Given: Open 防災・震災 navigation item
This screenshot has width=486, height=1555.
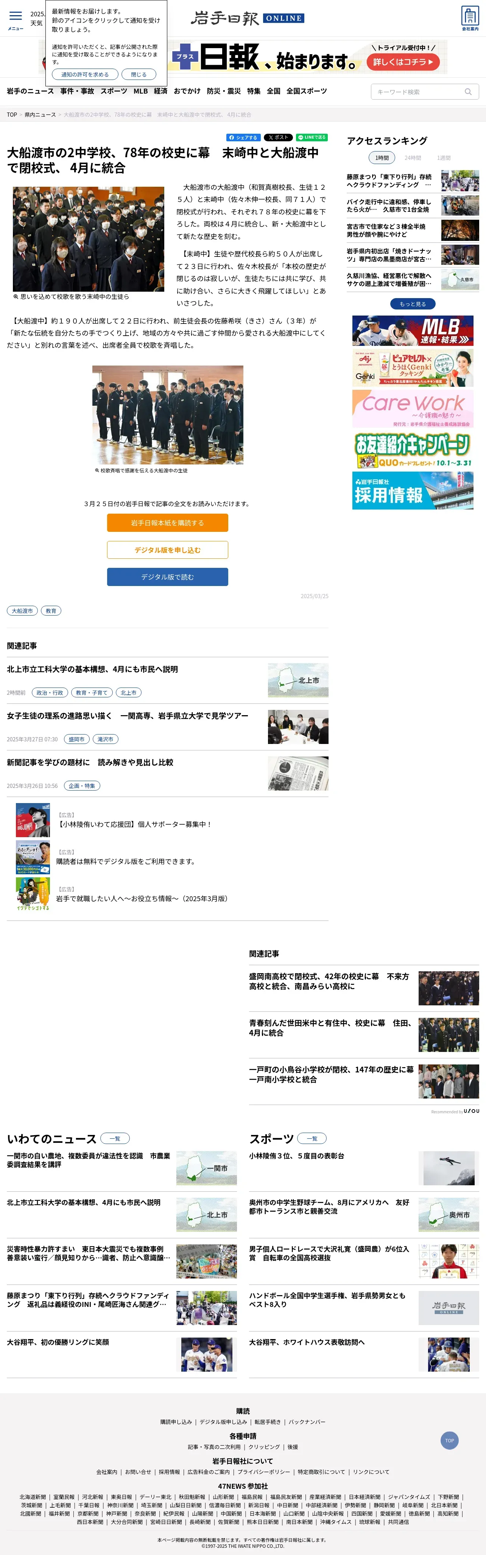Looking at the screenshot, I should coord(224,91).
